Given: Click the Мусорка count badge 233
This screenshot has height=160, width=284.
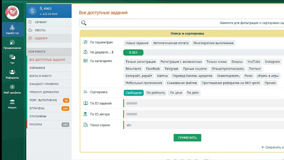Looking at the screenshot, I should [65, 124].
